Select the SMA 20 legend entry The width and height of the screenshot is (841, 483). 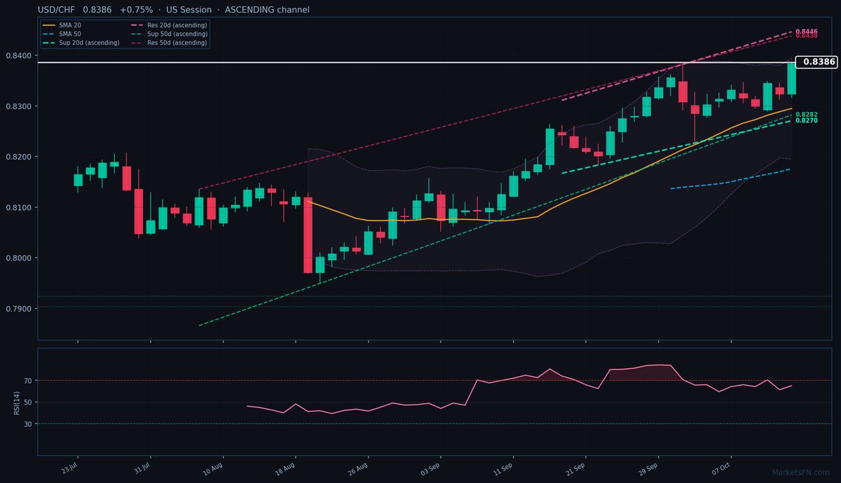[x=60, y=25]
